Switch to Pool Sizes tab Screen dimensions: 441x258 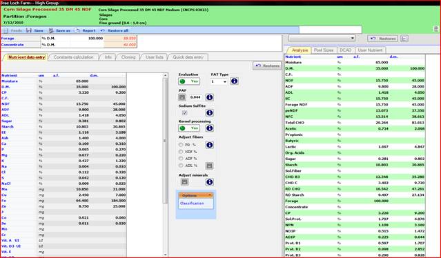click(x=324, y=50)
